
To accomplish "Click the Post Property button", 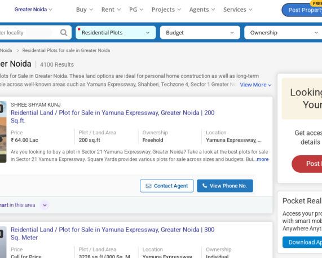I will click(x=302, y=10).
